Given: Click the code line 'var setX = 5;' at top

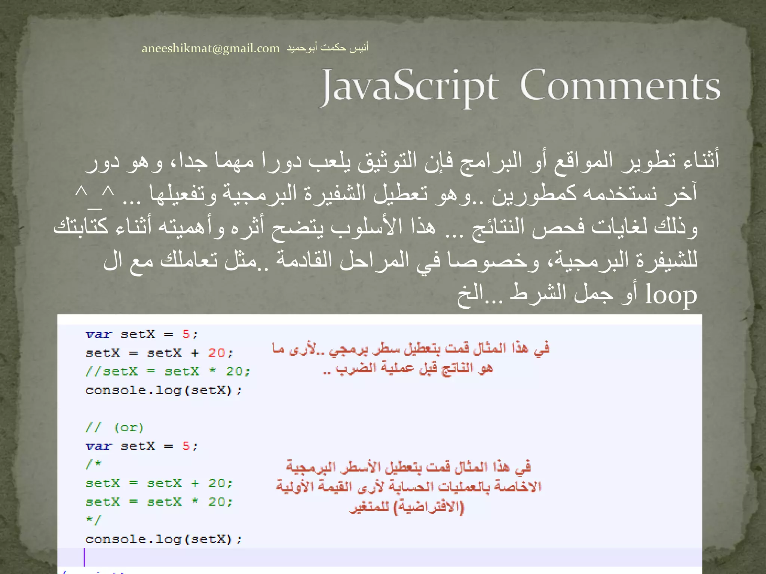Looking at the screenshot, I should pyautogui.click(x=142, y=334).
